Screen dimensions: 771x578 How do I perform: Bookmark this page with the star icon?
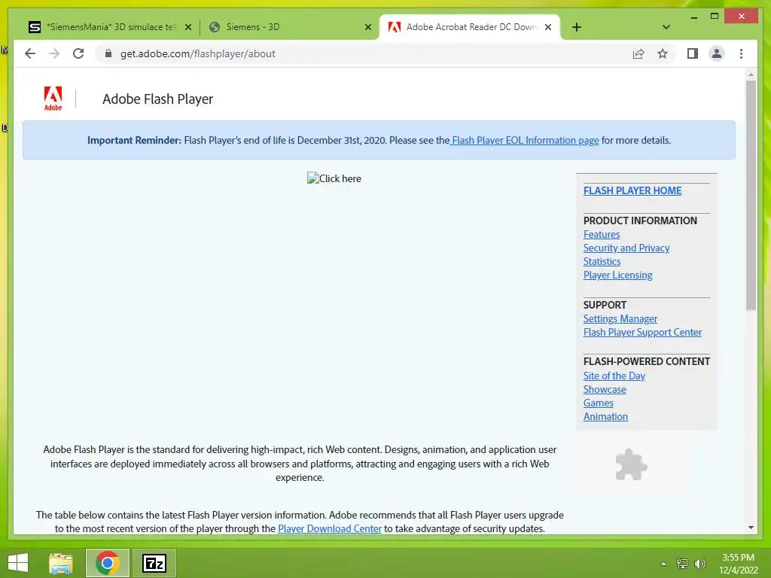[663, 53]
